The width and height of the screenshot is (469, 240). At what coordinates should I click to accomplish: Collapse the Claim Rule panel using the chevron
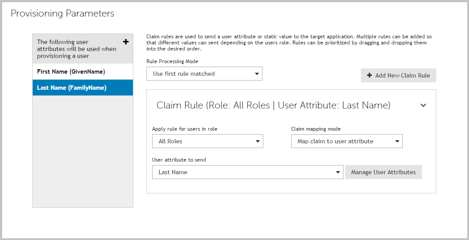tap(423, 105)
